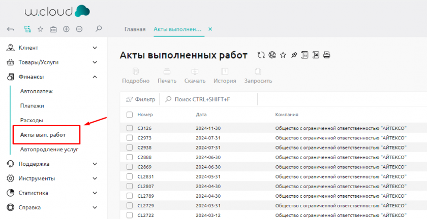Click the menu tree icon in the sidebar toolbar
Screen dimensions: 427x219
pyautogui.click(x=27, y=29)
